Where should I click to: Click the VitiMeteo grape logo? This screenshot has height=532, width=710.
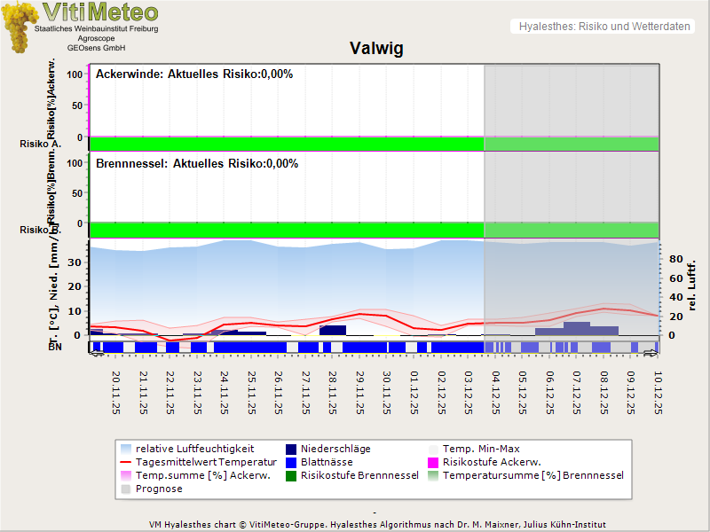[x=21, y=27]
